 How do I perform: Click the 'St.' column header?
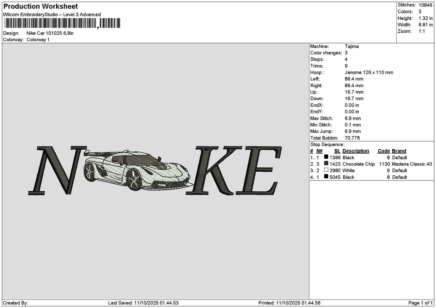click(x=337, y=151)
